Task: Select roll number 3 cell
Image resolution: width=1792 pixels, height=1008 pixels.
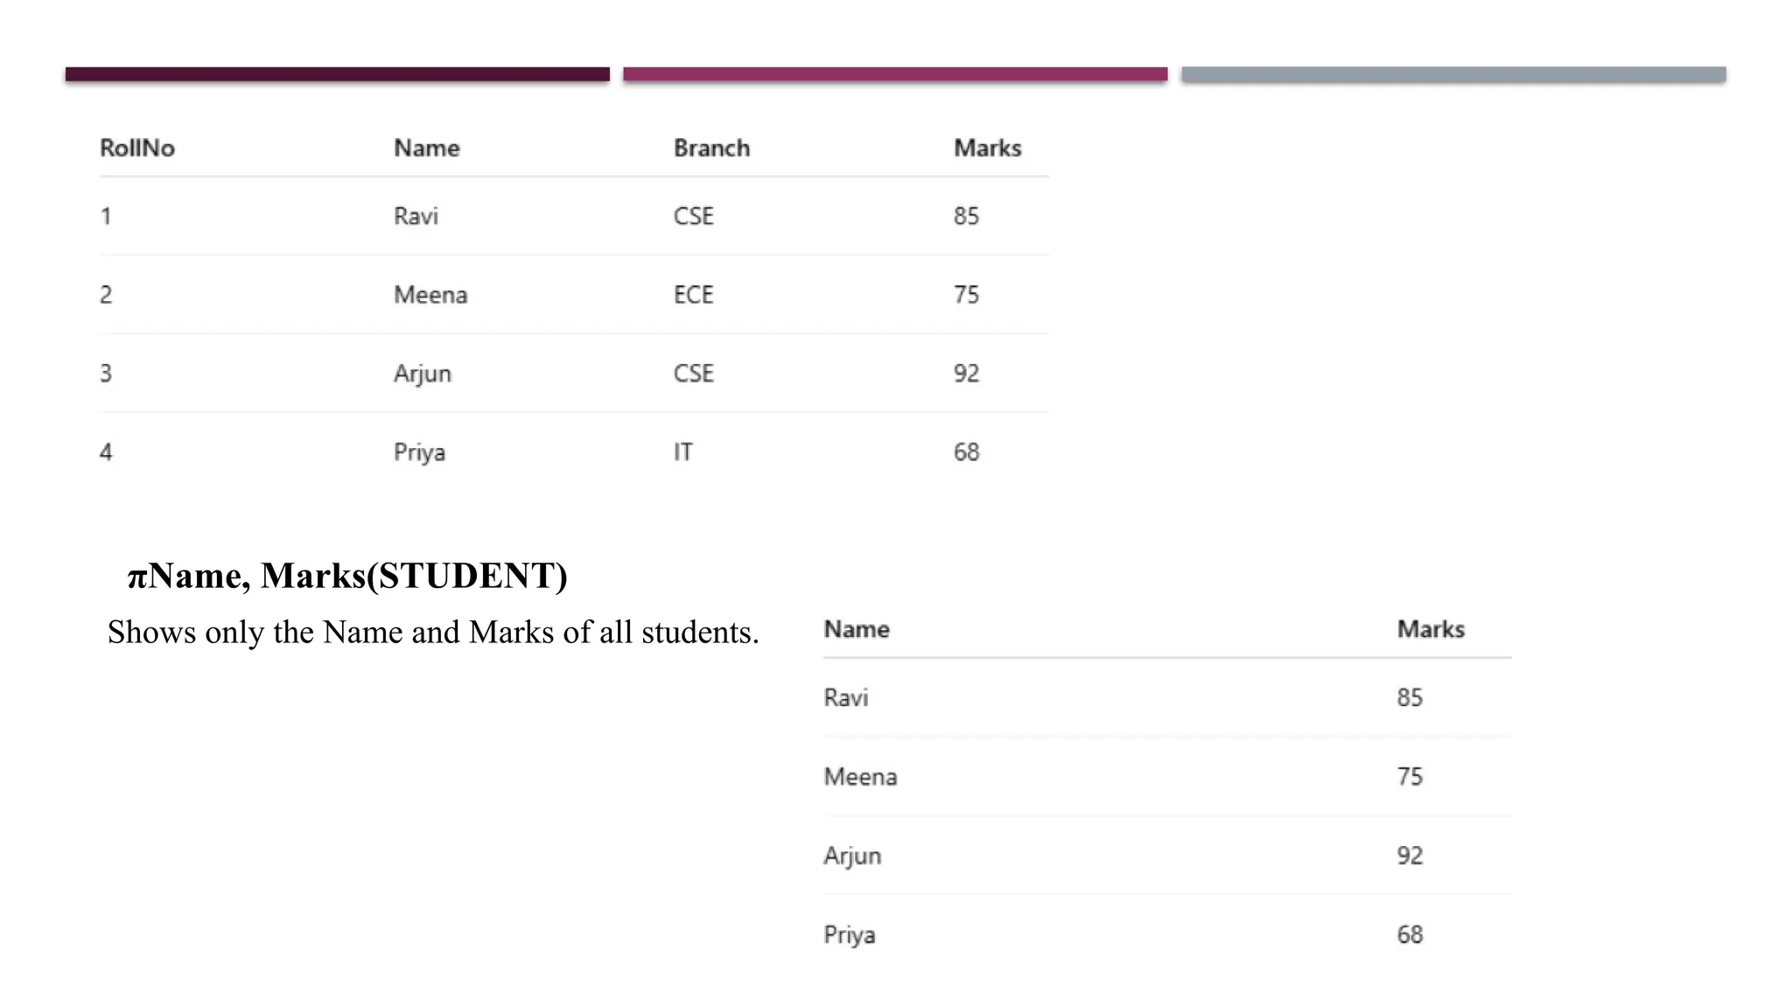Action: coord(106,374)
